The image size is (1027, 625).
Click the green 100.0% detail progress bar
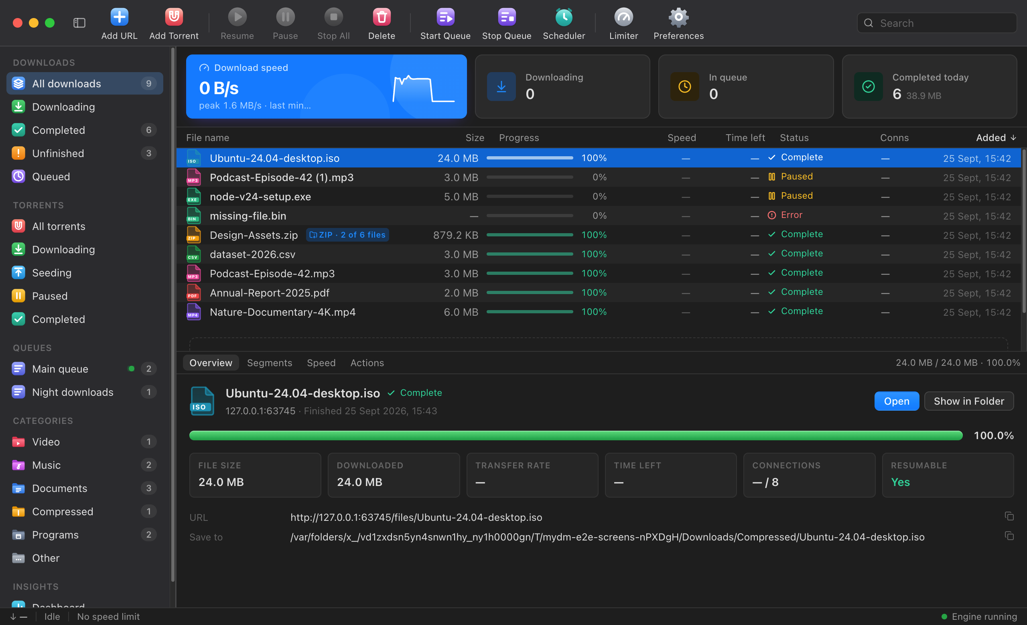click(x=576, y=435)
